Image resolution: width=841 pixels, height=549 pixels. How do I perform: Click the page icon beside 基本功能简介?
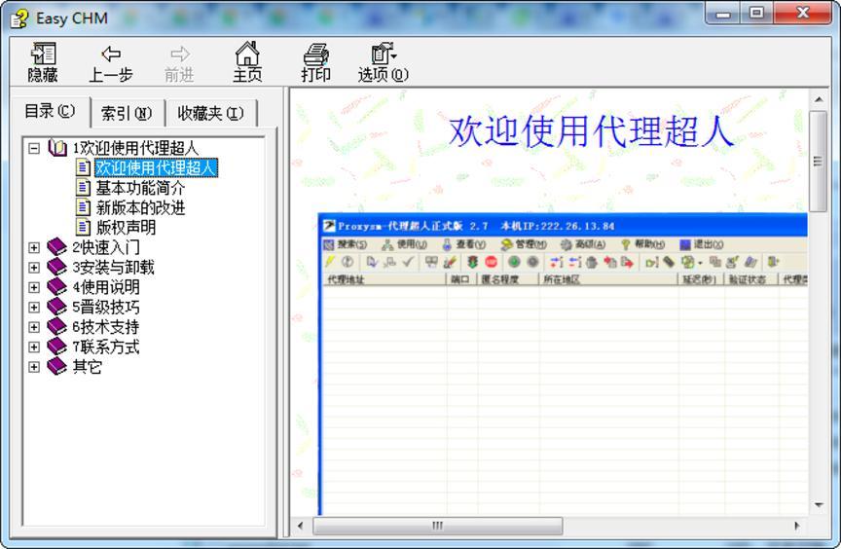click(83, 188)
